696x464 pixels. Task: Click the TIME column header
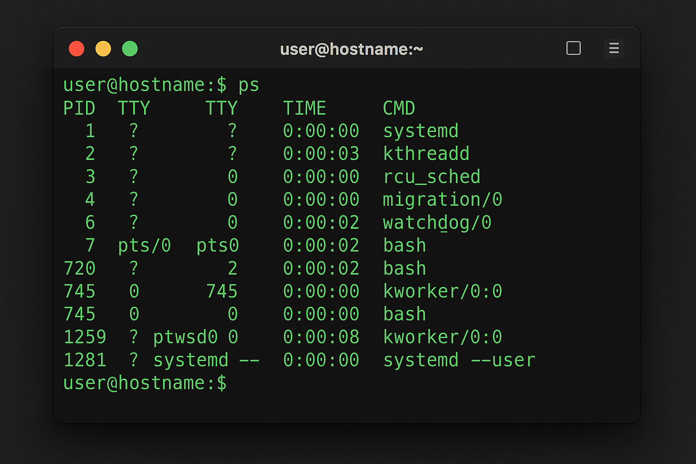304,108
